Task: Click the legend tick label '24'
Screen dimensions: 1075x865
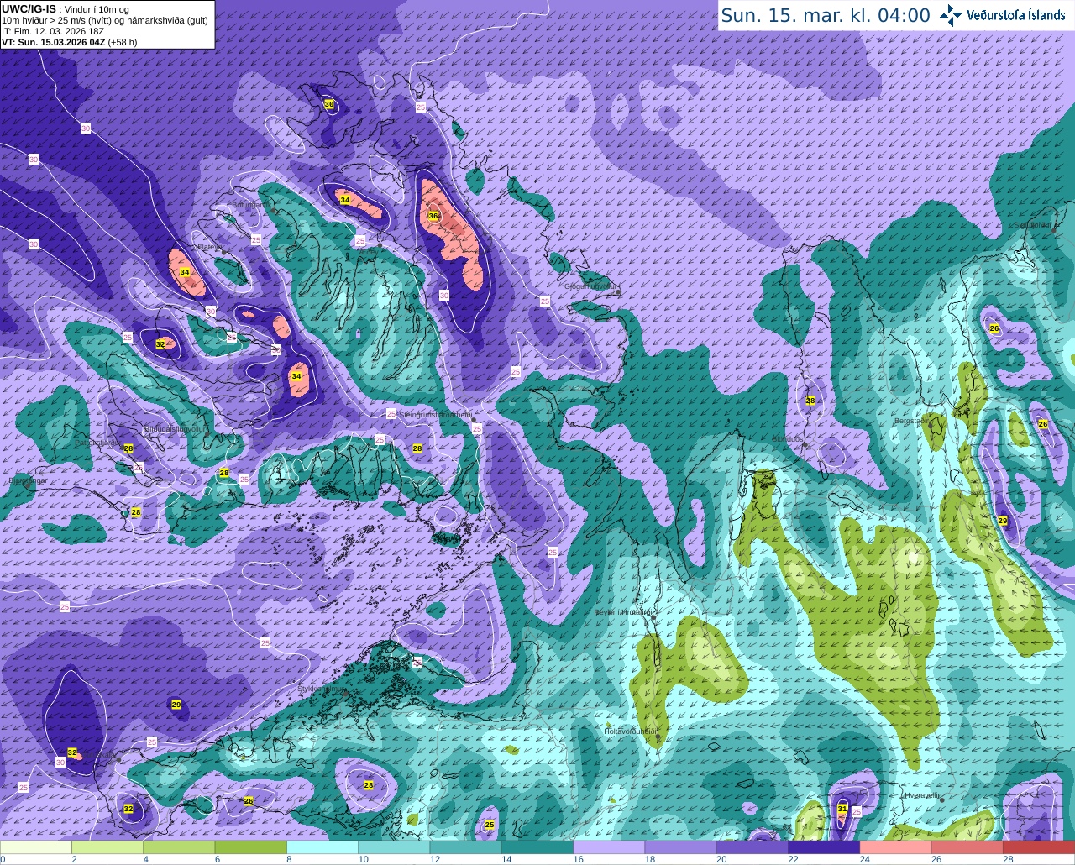Action: pyautogui.click(x=864, y=859)
